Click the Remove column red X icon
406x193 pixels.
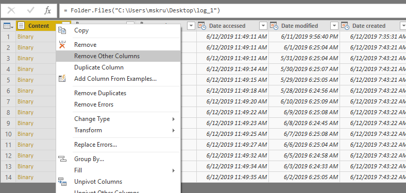62,45
